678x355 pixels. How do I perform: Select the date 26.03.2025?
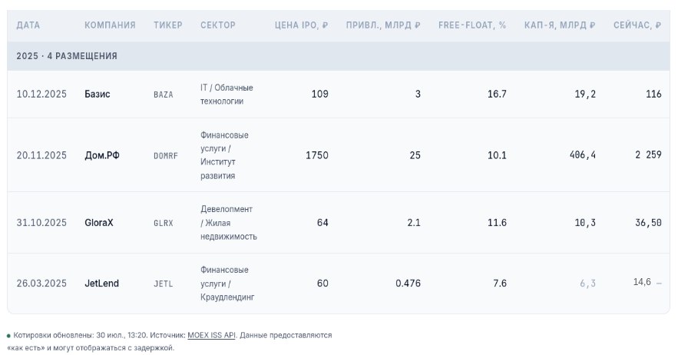tap(41, 283)
